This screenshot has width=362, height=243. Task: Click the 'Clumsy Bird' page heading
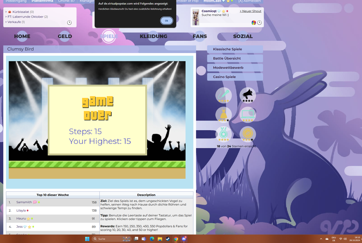click(20, 49)
